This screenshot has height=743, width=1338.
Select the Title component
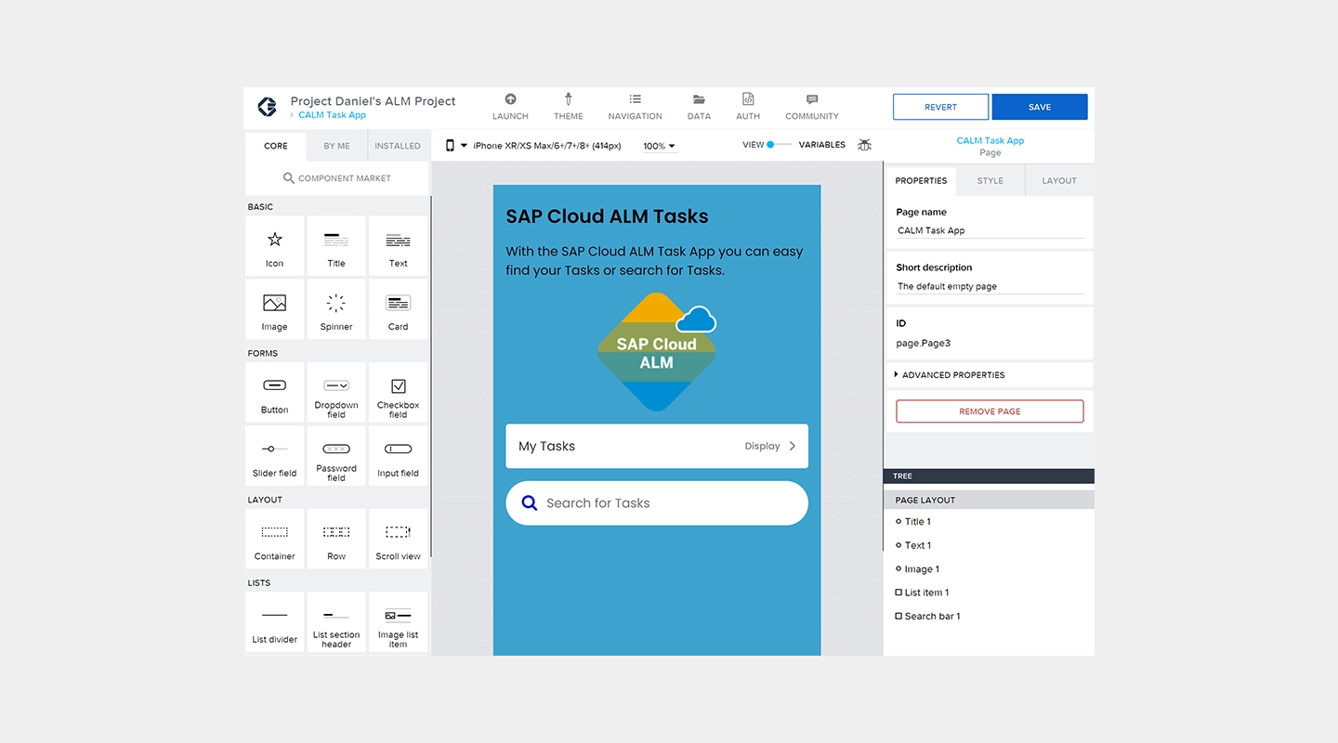336,246
